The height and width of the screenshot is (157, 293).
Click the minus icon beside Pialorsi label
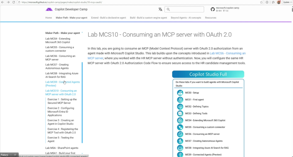click(x=11, y=155)
